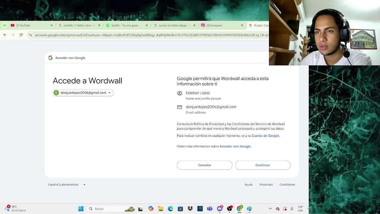Open File Explorer from the taskbar

click(161, 209)
